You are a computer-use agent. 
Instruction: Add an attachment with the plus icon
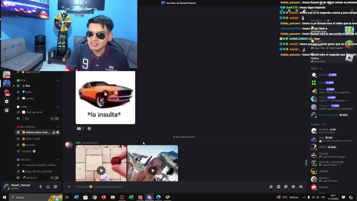click(x=69, y=187)
